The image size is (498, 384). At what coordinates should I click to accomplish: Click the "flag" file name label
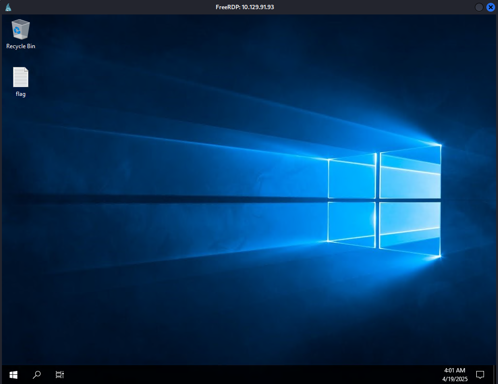(20, 94)
